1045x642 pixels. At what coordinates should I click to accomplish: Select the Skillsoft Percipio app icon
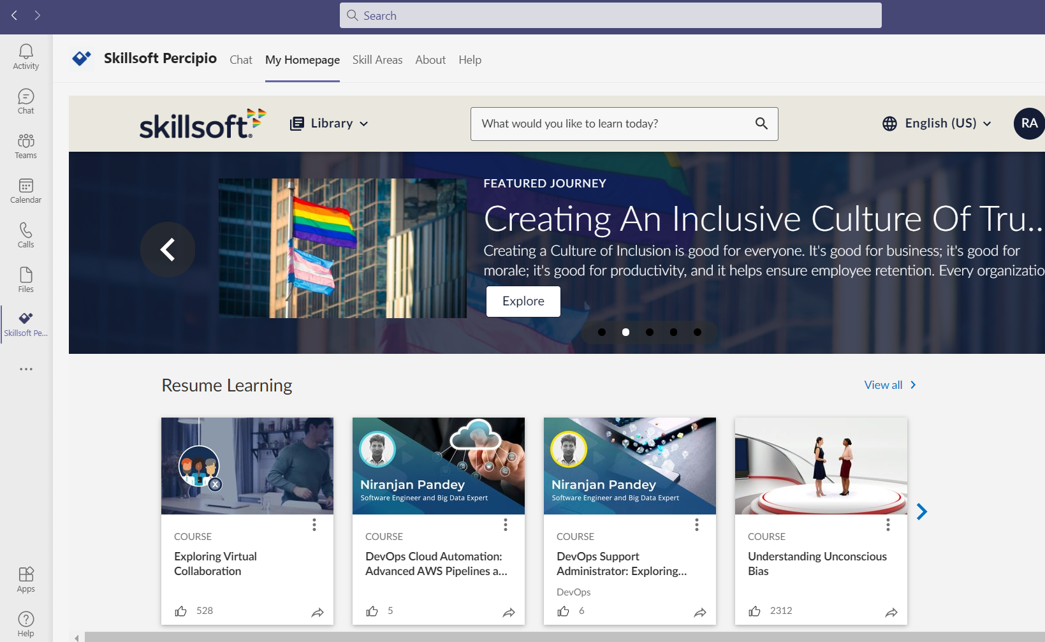pyautogui.click(x=26, y=324)
